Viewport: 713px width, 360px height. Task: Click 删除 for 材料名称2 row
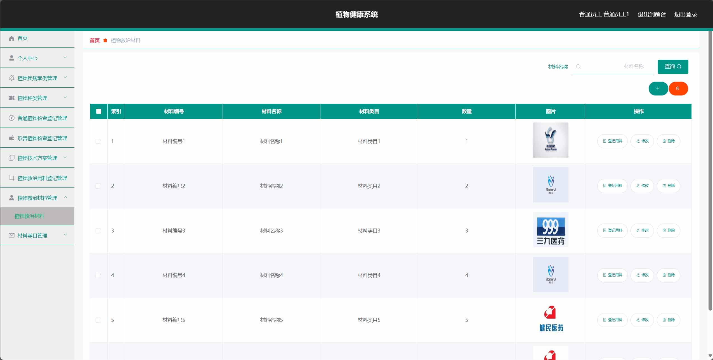[668, 186]
